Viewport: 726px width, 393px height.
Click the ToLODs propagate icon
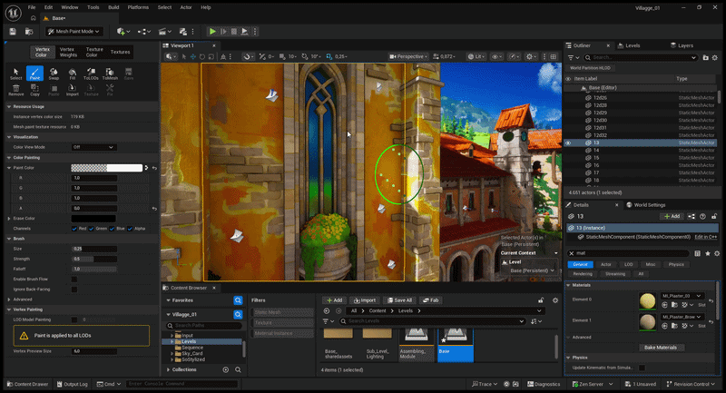coord(91,74)
